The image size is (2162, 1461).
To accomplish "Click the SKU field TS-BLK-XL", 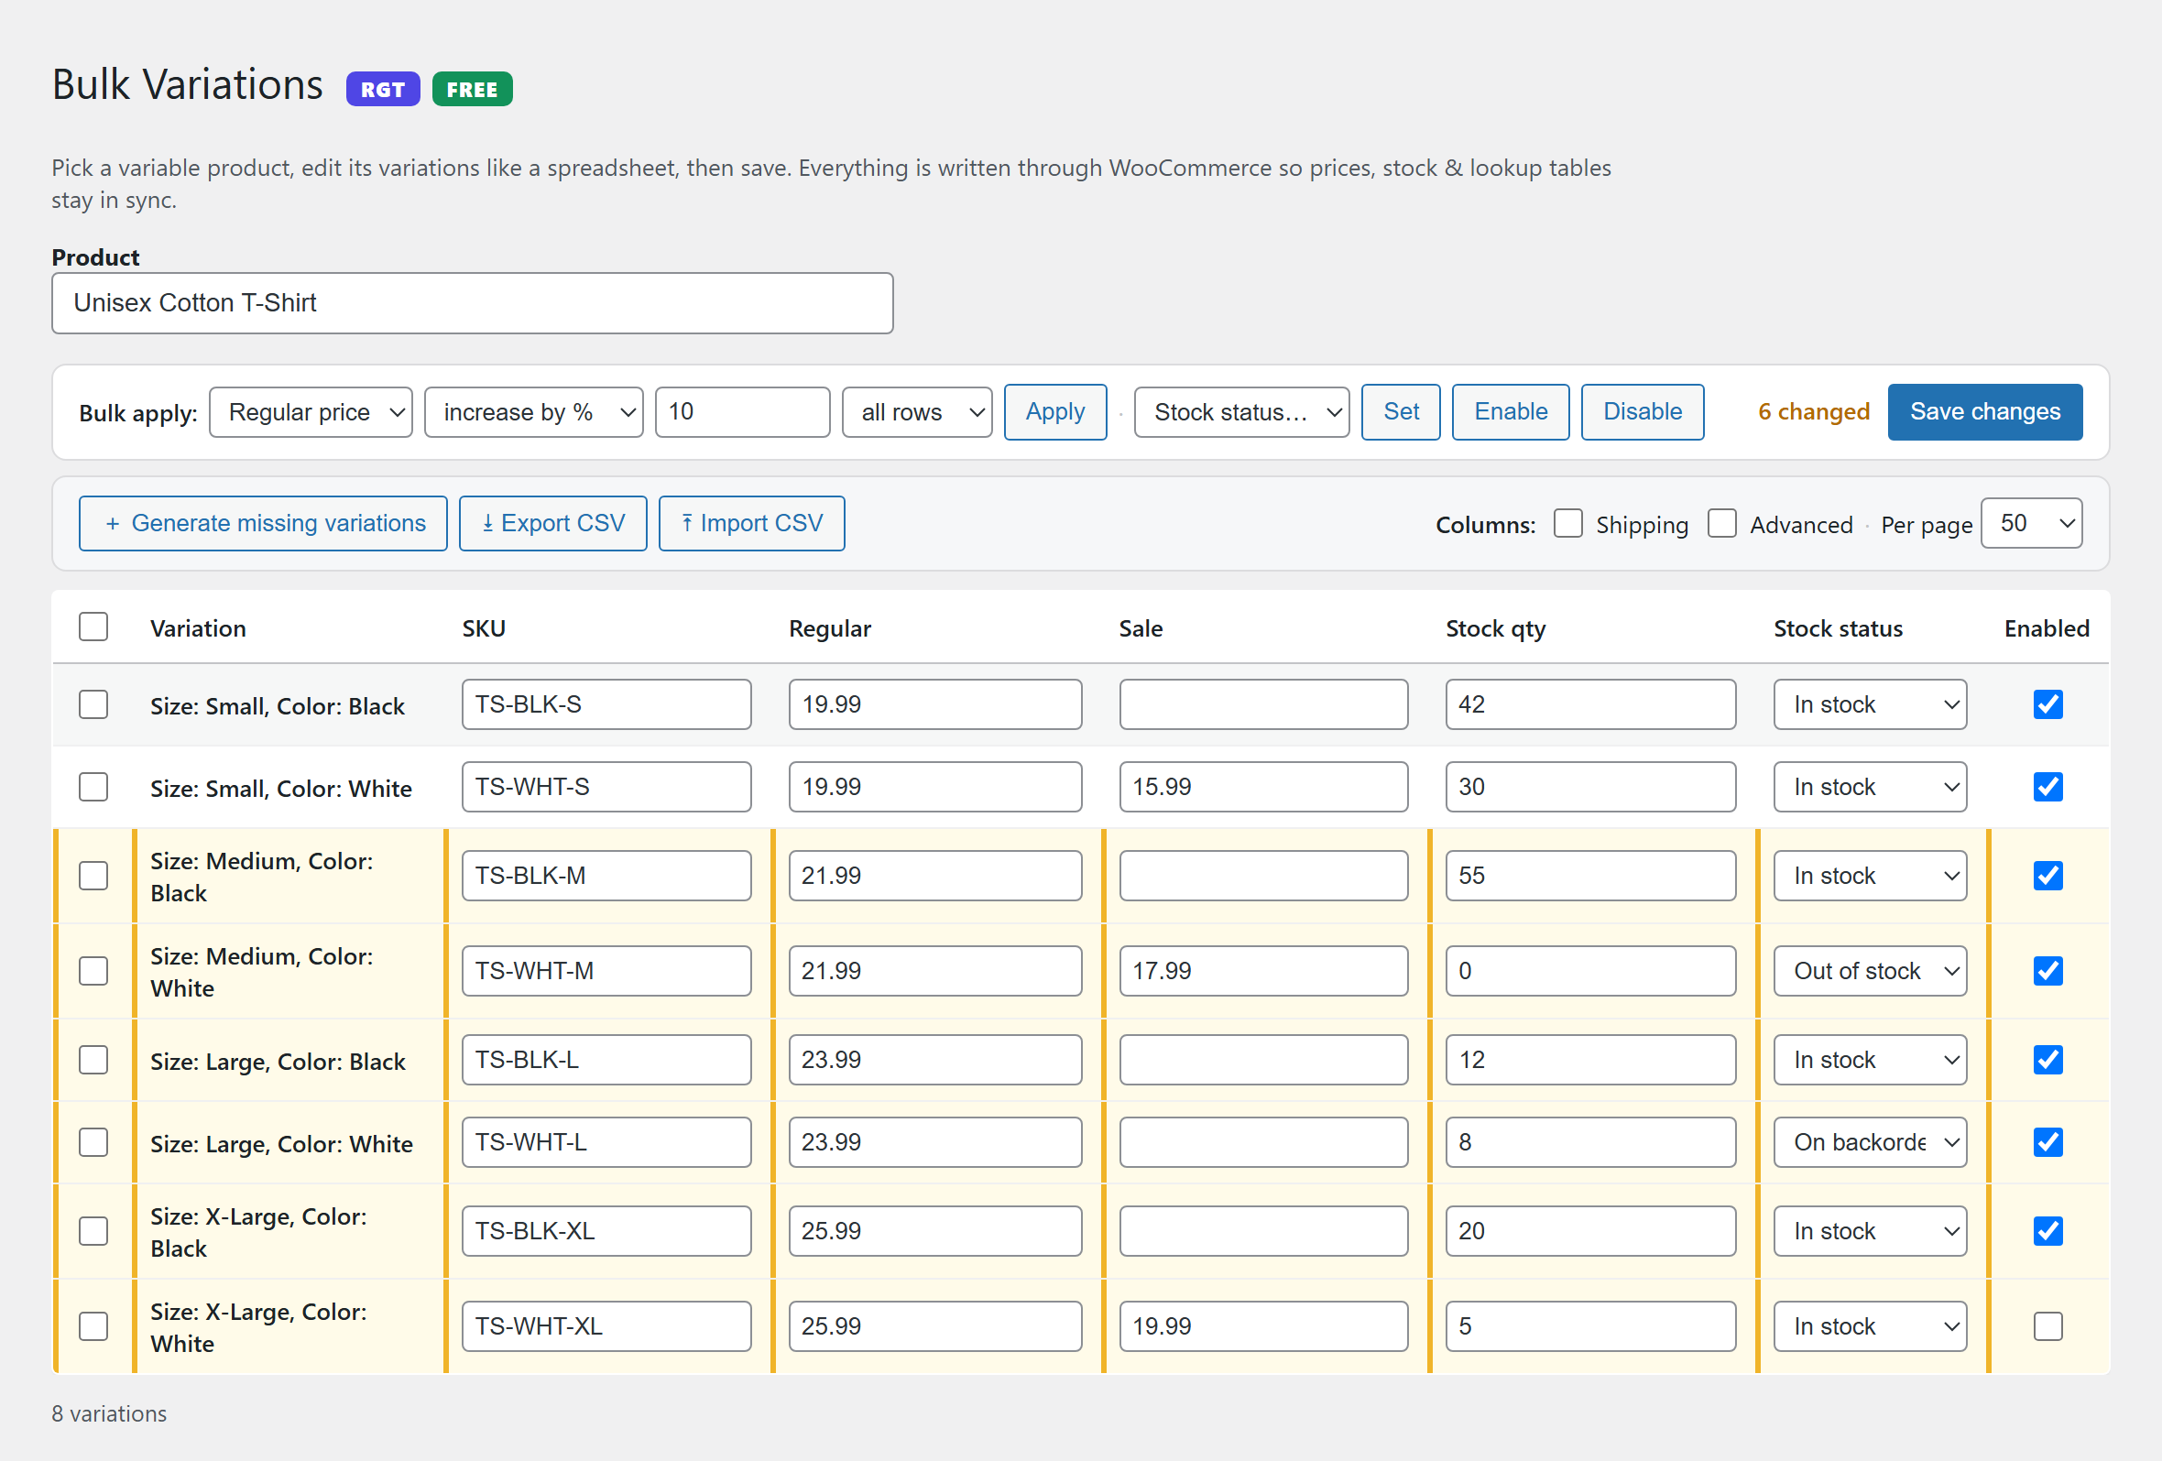I will pyautogui.click(x=606, y=1231).
